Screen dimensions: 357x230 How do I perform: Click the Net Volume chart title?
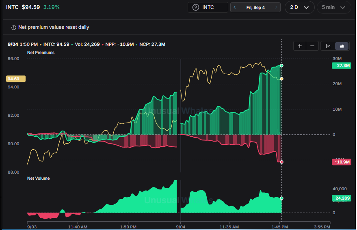click(x=38, y=178)
